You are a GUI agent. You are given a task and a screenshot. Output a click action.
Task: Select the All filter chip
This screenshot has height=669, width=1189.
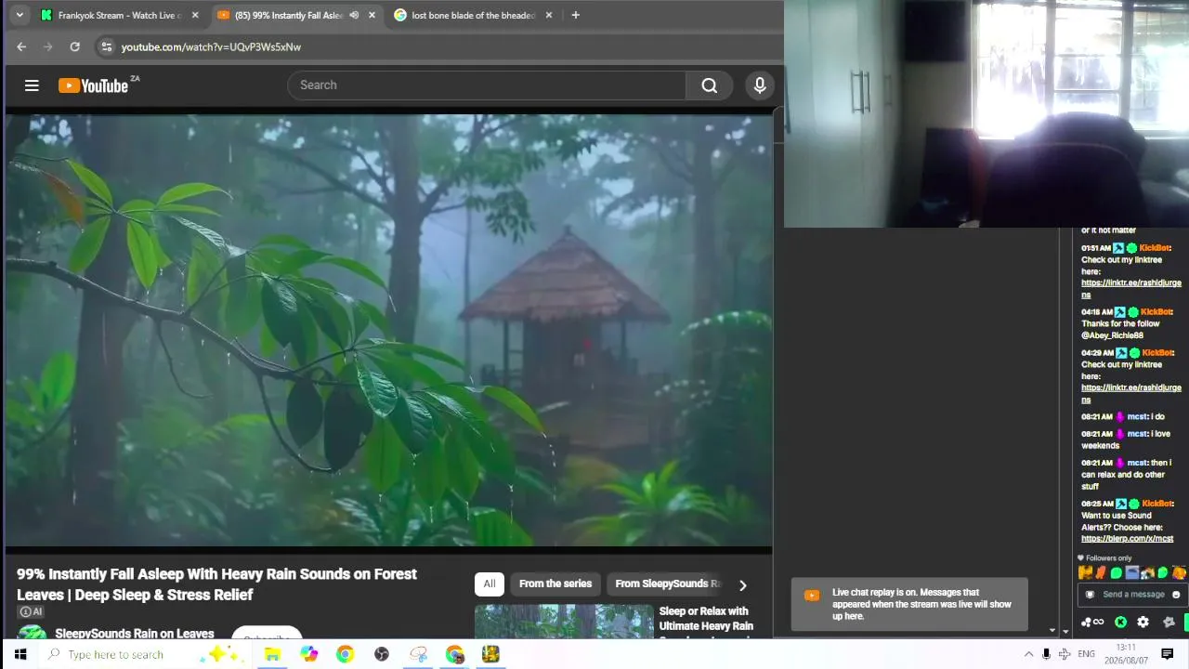click(489, 584)
